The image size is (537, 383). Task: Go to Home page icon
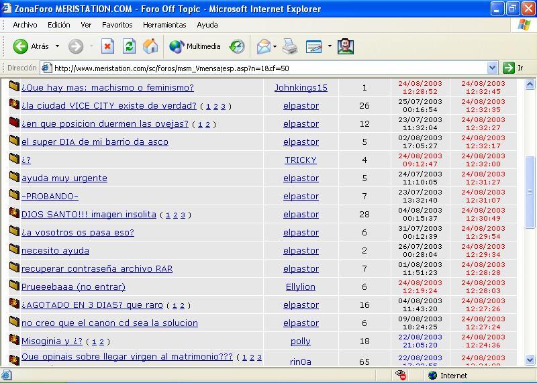pyautogui.click(x=150, y=46)
